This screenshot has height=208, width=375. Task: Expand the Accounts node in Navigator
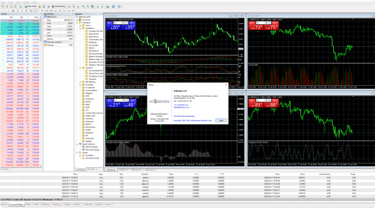[x=77, y=20]
